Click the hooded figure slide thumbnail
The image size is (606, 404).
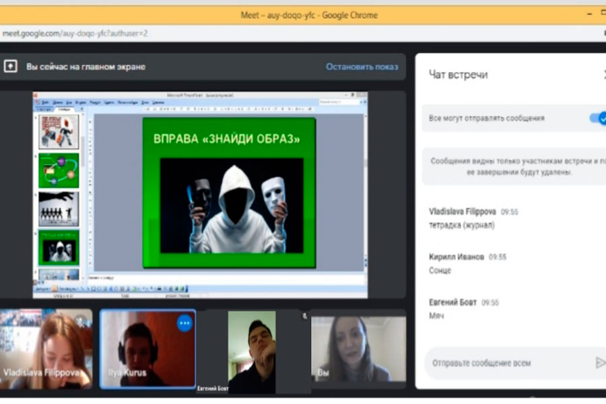tap(59, 248)
